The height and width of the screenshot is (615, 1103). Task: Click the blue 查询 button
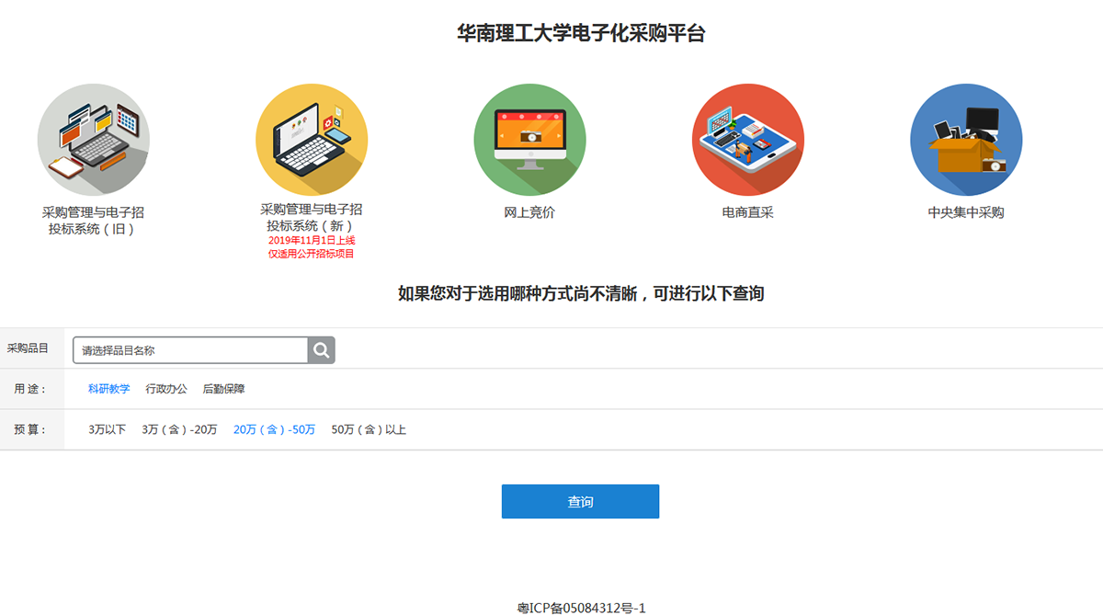580,501
